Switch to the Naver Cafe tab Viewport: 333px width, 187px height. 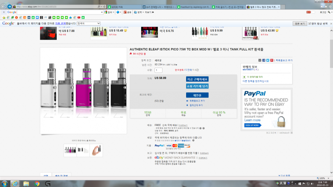click(124, 7)
